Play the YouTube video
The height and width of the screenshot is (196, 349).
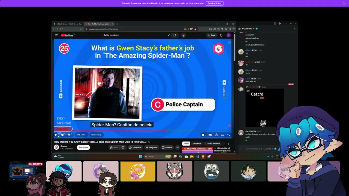pyautogui.click(x=56, y=135)
